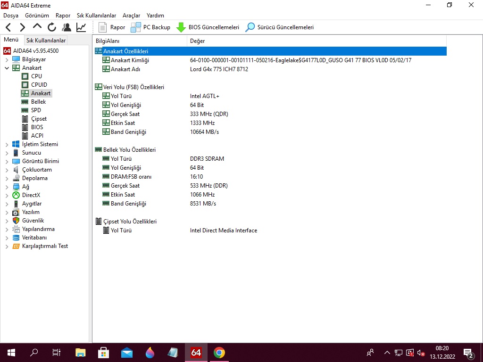Go back with the left arrow button
This screenshot has width=483, height=362.
click(x=8, y=27)
